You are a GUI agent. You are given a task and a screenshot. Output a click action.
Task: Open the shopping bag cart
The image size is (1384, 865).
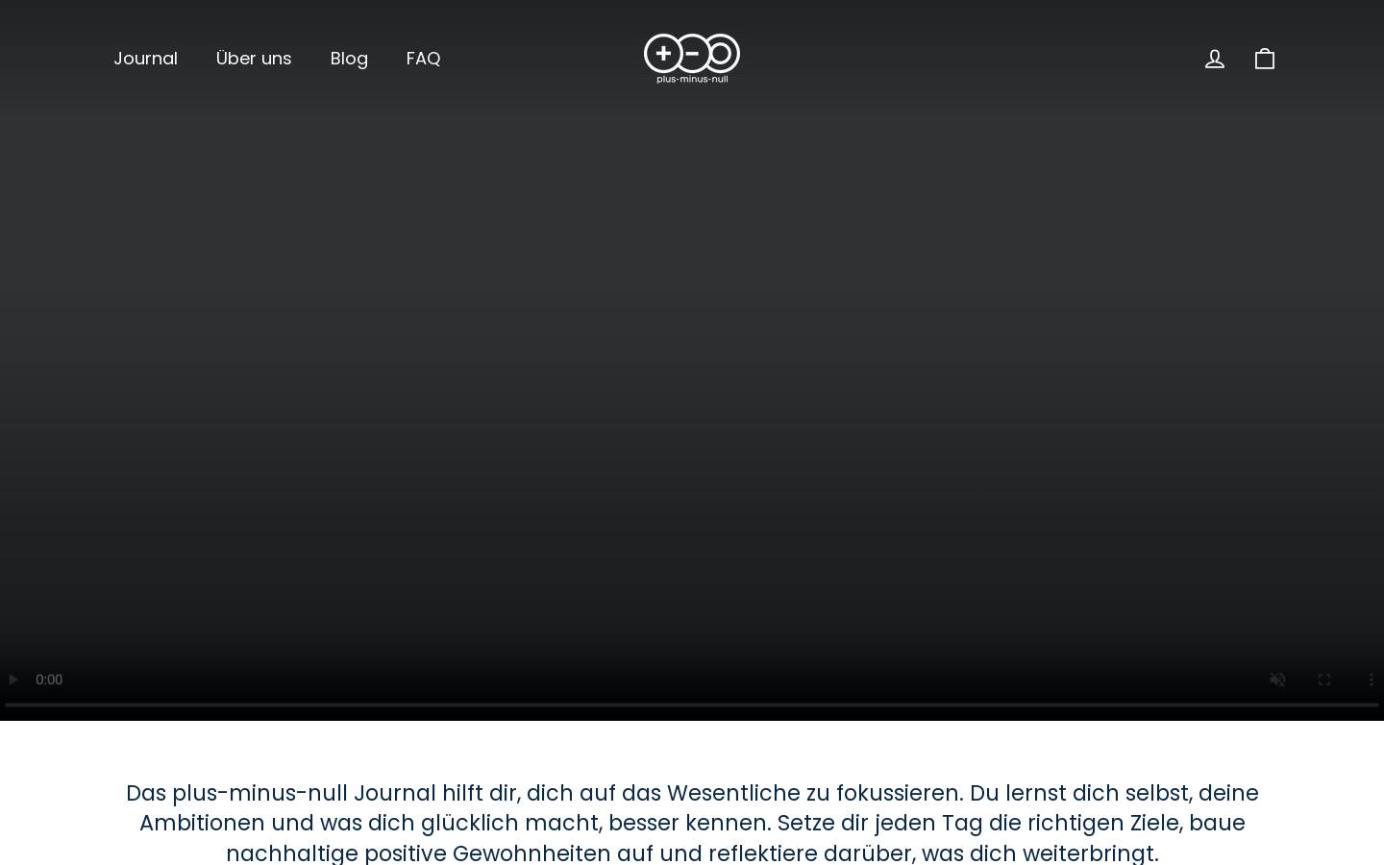[1265, 59]
